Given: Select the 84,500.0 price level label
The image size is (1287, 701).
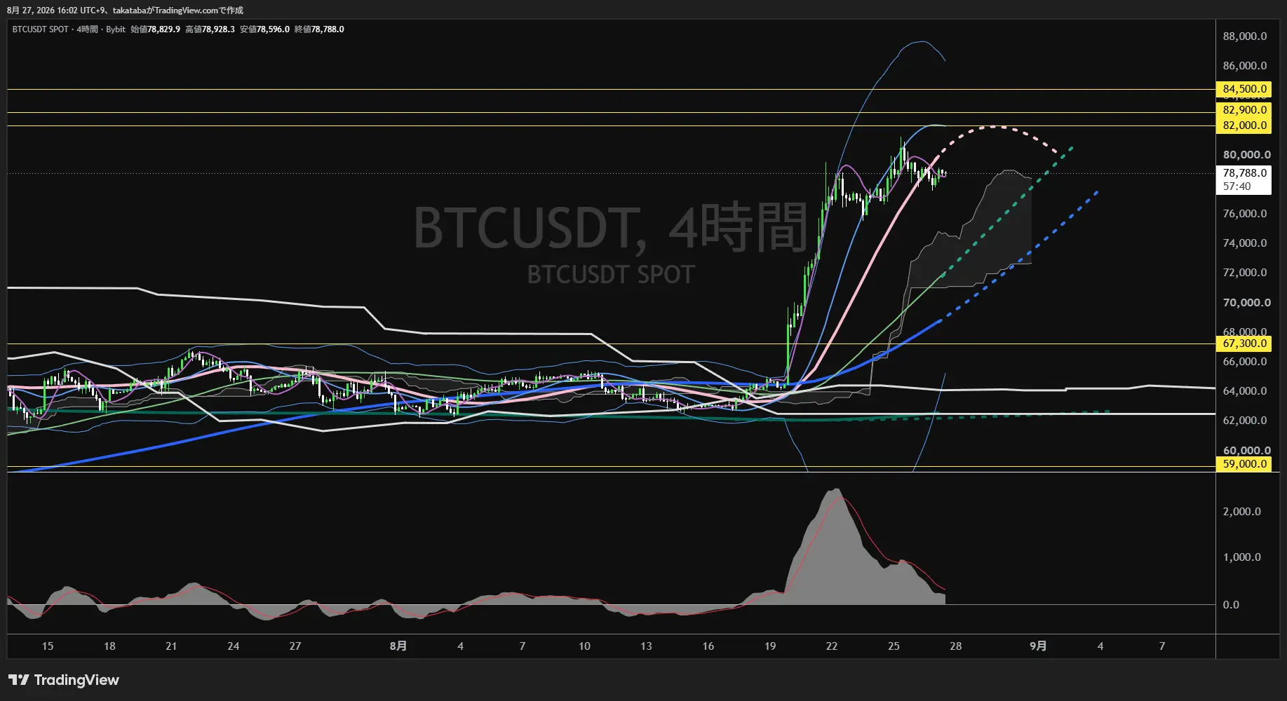Looking at the screenshot, I should tap(1244, 89).
